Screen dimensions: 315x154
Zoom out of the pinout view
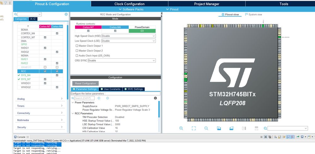206,128
